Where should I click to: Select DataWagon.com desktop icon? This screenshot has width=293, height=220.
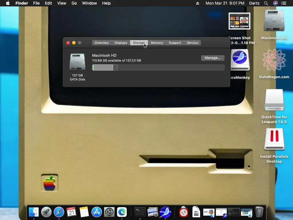tap(274, 60)
